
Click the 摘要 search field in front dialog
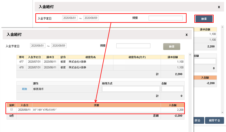[133, 46]
